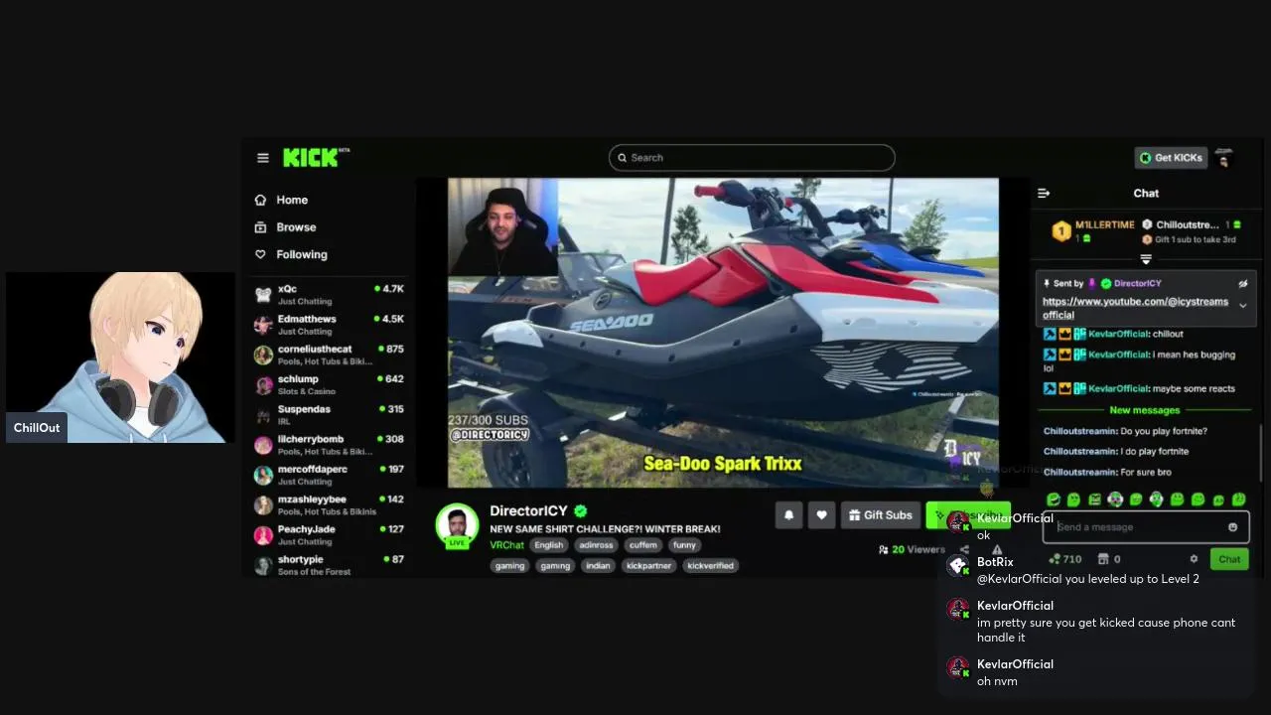
Task: Pick the last green emote in the quick emote row
Action: pos(1239,500)
